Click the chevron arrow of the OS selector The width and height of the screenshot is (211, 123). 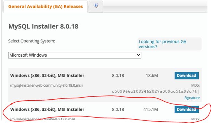tap(138, 55)
